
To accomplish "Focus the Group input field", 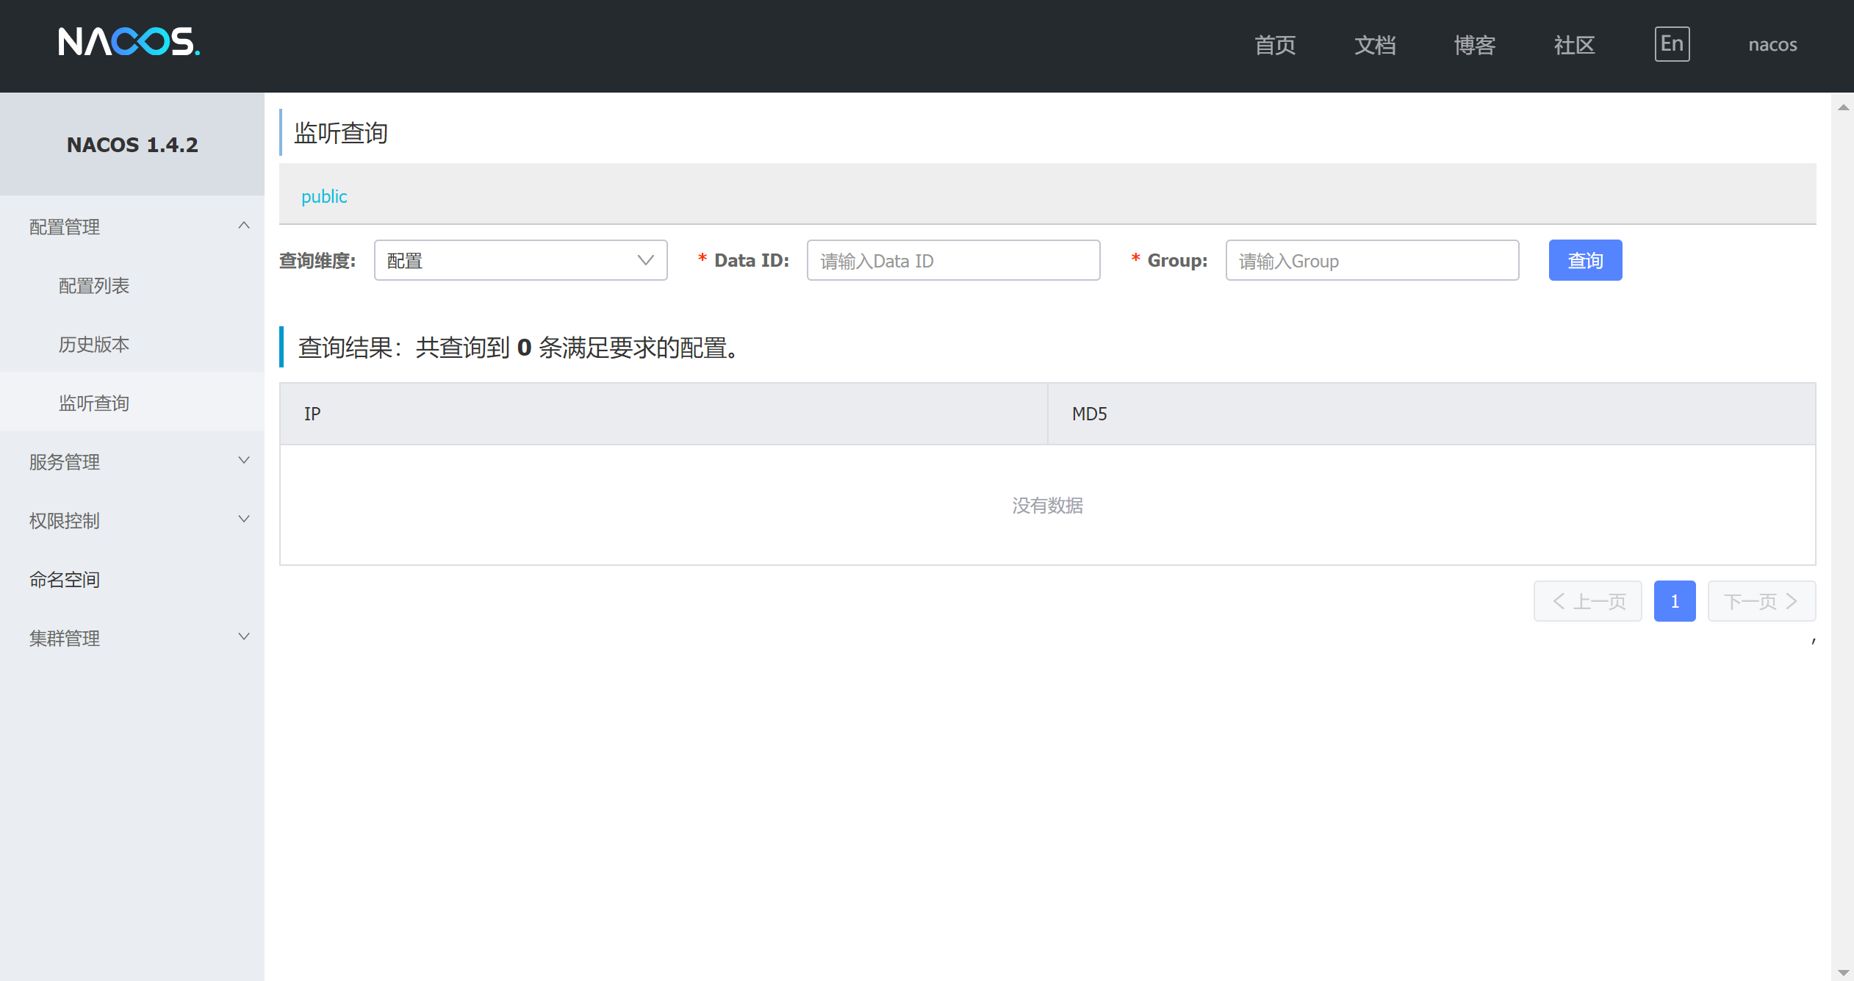I will [1372, 260].
